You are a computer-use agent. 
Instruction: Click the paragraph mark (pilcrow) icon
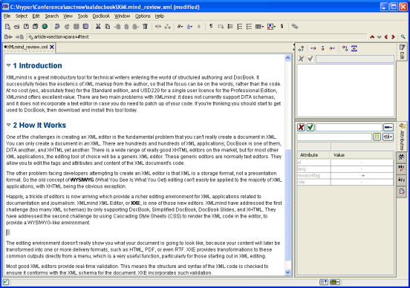[x=211, y=26]
